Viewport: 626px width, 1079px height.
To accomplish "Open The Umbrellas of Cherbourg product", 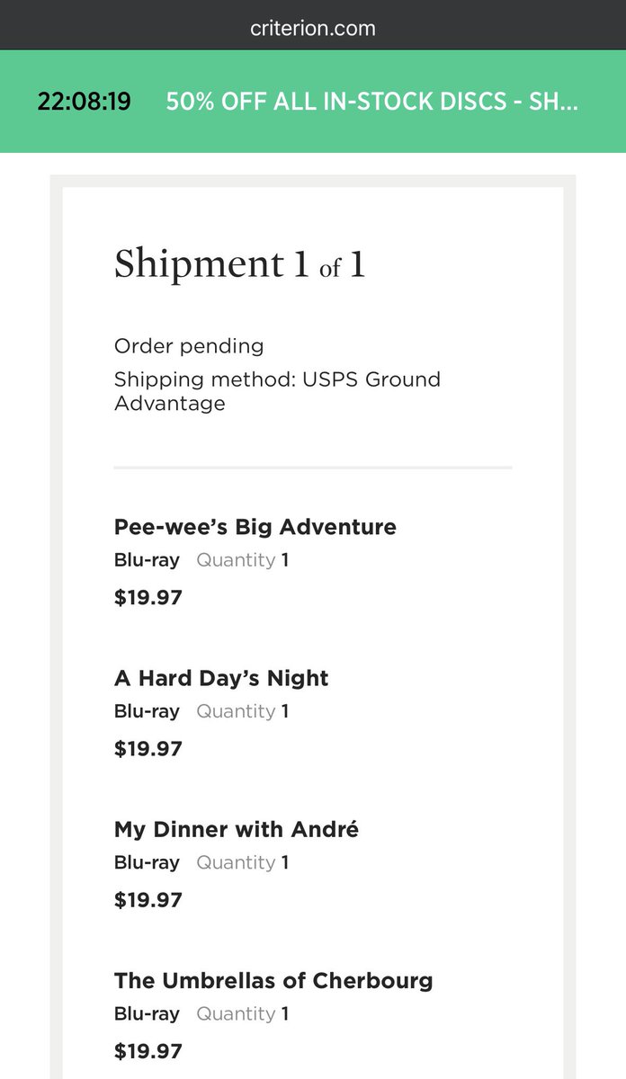I will [273, 980].
